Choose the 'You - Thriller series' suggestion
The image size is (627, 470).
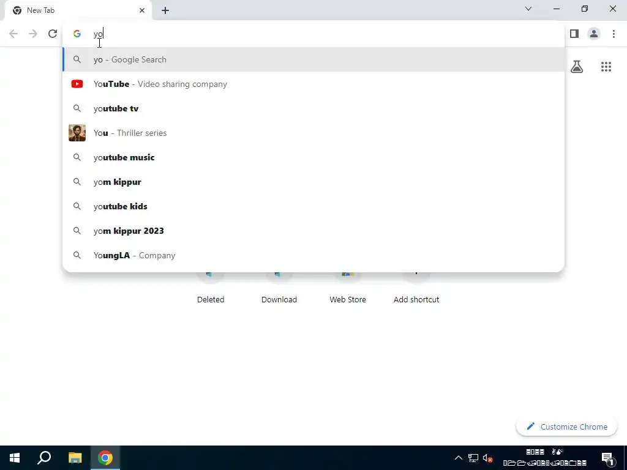point(313,133)
